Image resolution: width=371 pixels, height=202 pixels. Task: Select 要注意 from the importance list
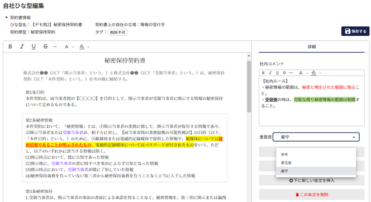click(x=316, y=163)
